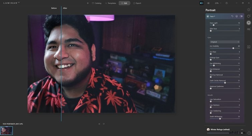Click the TEST PORTRAITS_0017.JPG file name

[13, 124]
